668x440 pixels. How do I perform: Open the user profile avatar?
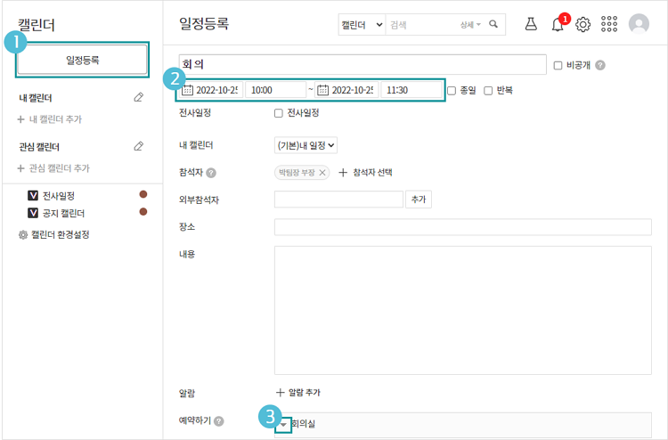pyautogui.click(x=639, y=24)
